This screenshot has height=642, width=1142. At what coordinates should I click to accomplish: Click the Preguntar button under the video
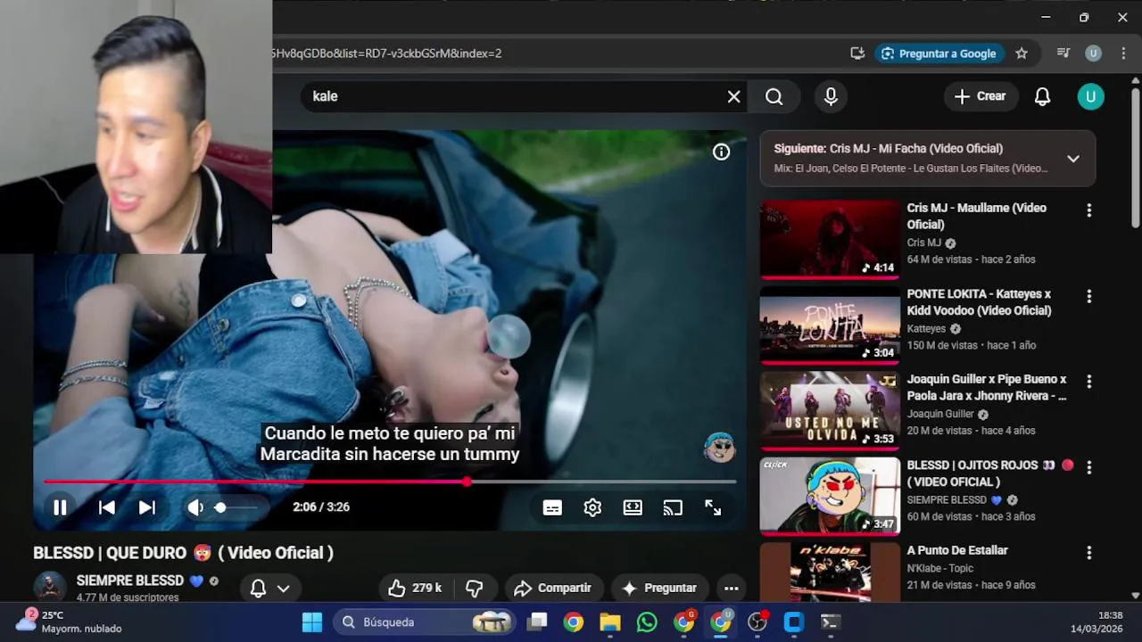click(659, 588)
